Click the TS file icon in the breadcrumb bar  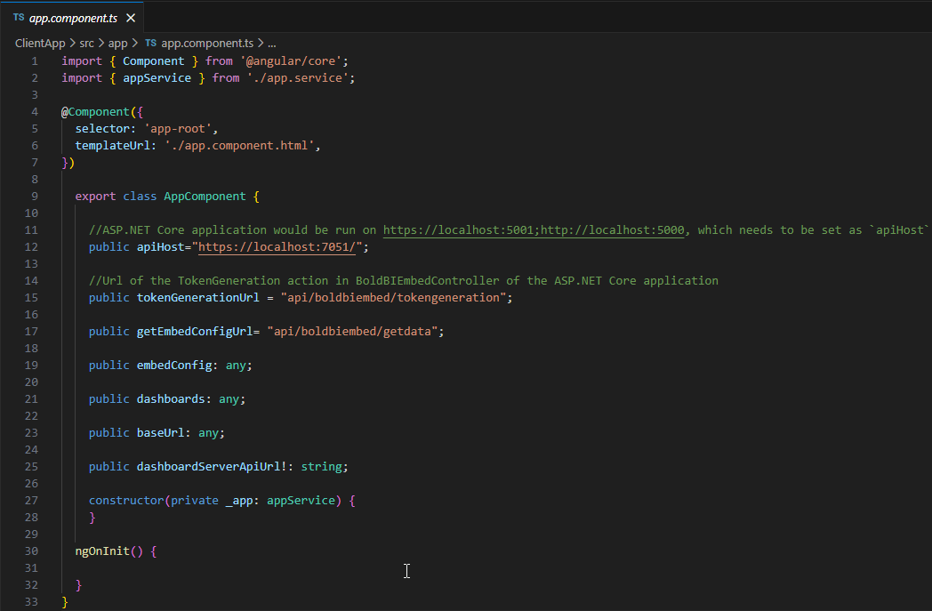coord(149,41)
